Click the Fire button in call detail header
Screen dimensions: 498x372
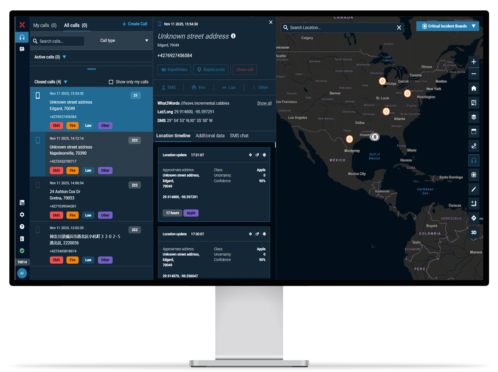pyautogui.click(x=199, y=87)
